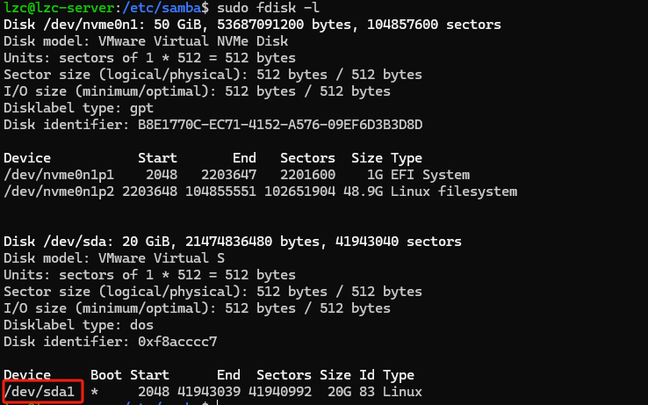This screenshot has width=648, height=405.
Task: Click the boot flag asterisk for sda1
Action: 95,391
